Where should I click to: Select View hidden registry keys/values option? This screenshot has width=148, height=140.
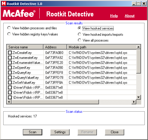coord(33,34)
